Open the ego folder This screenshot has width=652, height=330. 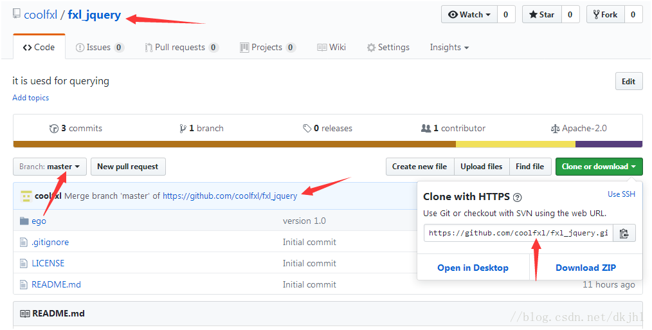click(39, 221)
